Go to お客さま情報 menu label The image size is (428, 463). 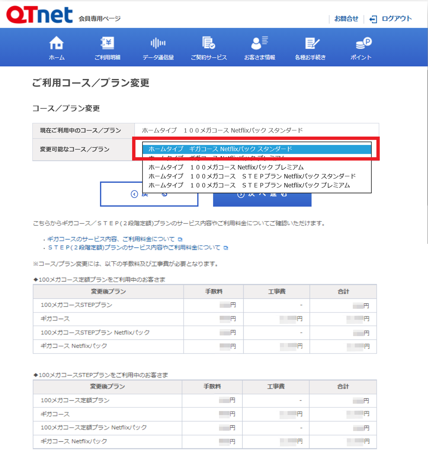pyautogui.click(x=259, y=57)
